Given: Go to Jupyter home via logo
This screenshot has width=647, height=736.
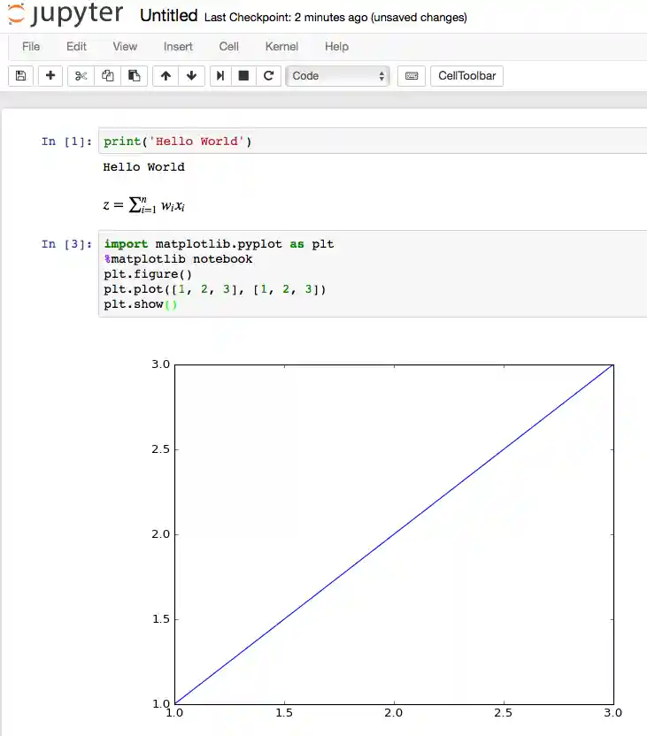Looking at the screenshot, I should [x=66, y=15].
